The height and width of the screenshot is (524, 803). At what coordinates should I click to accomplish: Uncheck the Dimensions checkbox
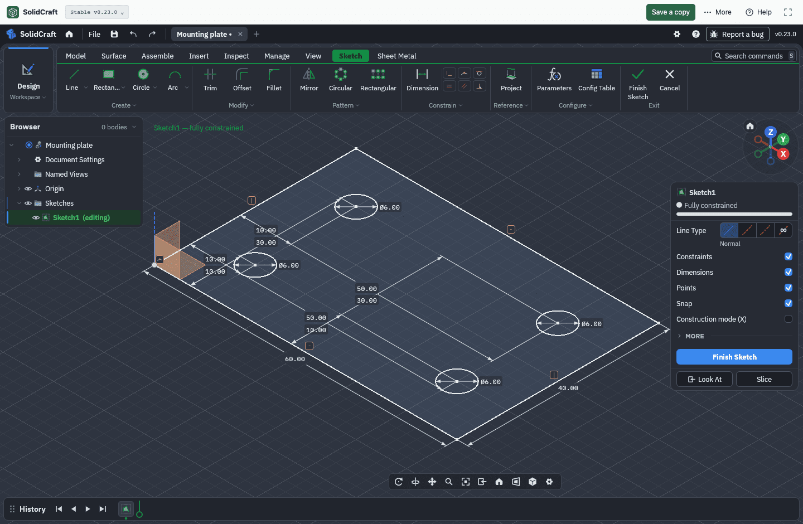[789, 272]
